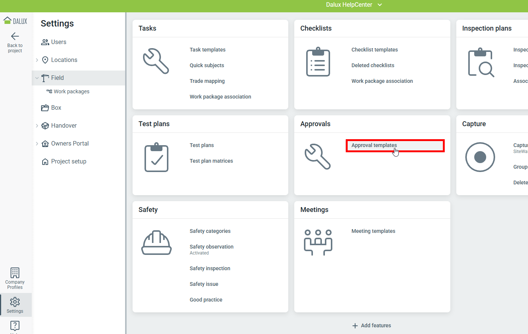Click the Back to project arrow icon
This screenshot has height=334, width=528.
tap(15, 36)
